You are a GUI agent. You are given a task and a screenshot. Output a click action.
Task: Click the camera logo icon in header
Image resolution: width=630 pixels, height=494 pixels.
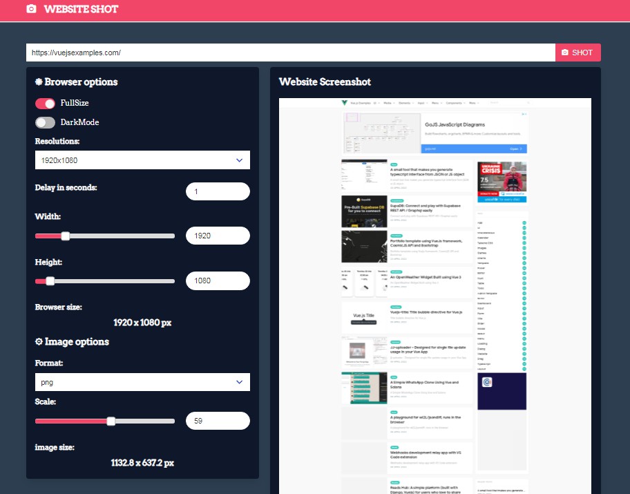(31, 9)
